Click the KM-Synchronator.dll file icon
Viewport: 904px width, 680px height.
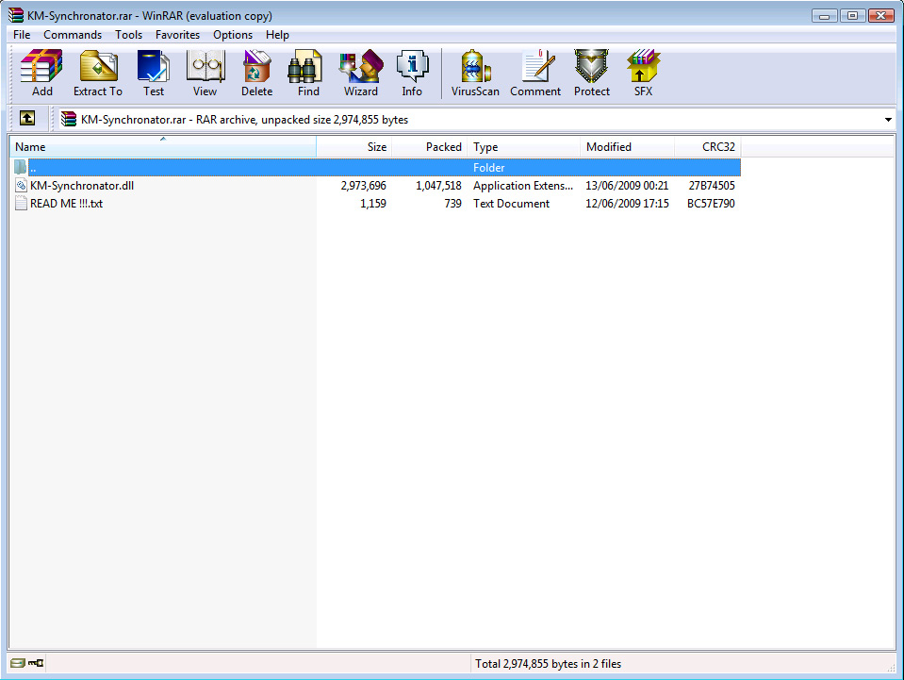point(22,185)
